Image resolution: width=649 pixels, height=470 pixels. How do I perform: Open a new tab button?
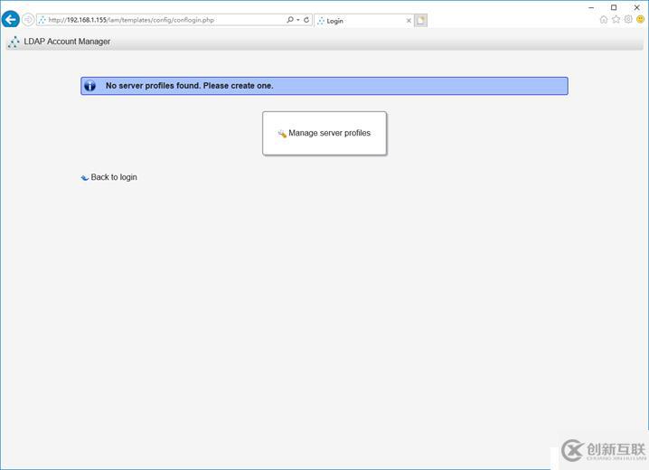tap(421, 20)
